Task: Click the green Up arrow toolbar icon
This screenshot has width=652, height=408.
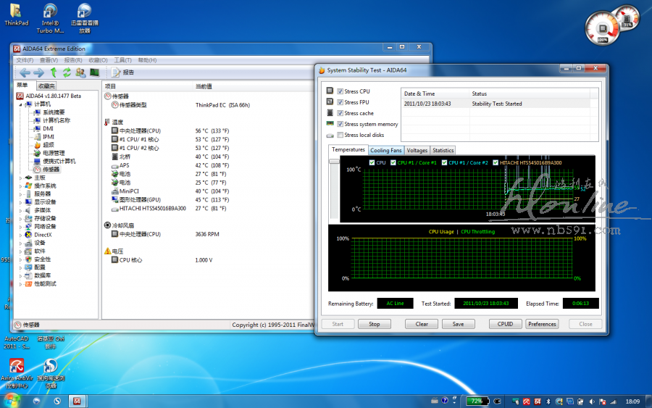Action: tap(54, 72)
